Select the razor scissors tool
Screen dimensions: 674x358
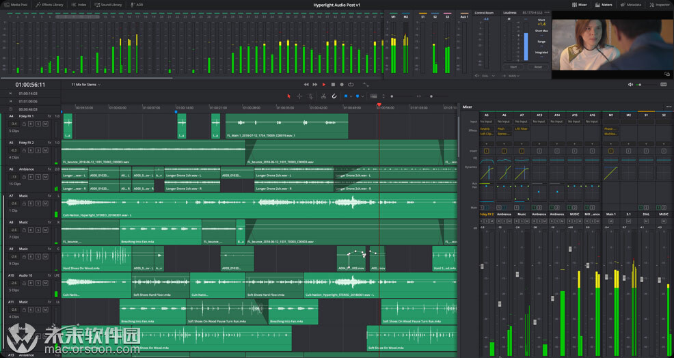click(x=323, y=96)
